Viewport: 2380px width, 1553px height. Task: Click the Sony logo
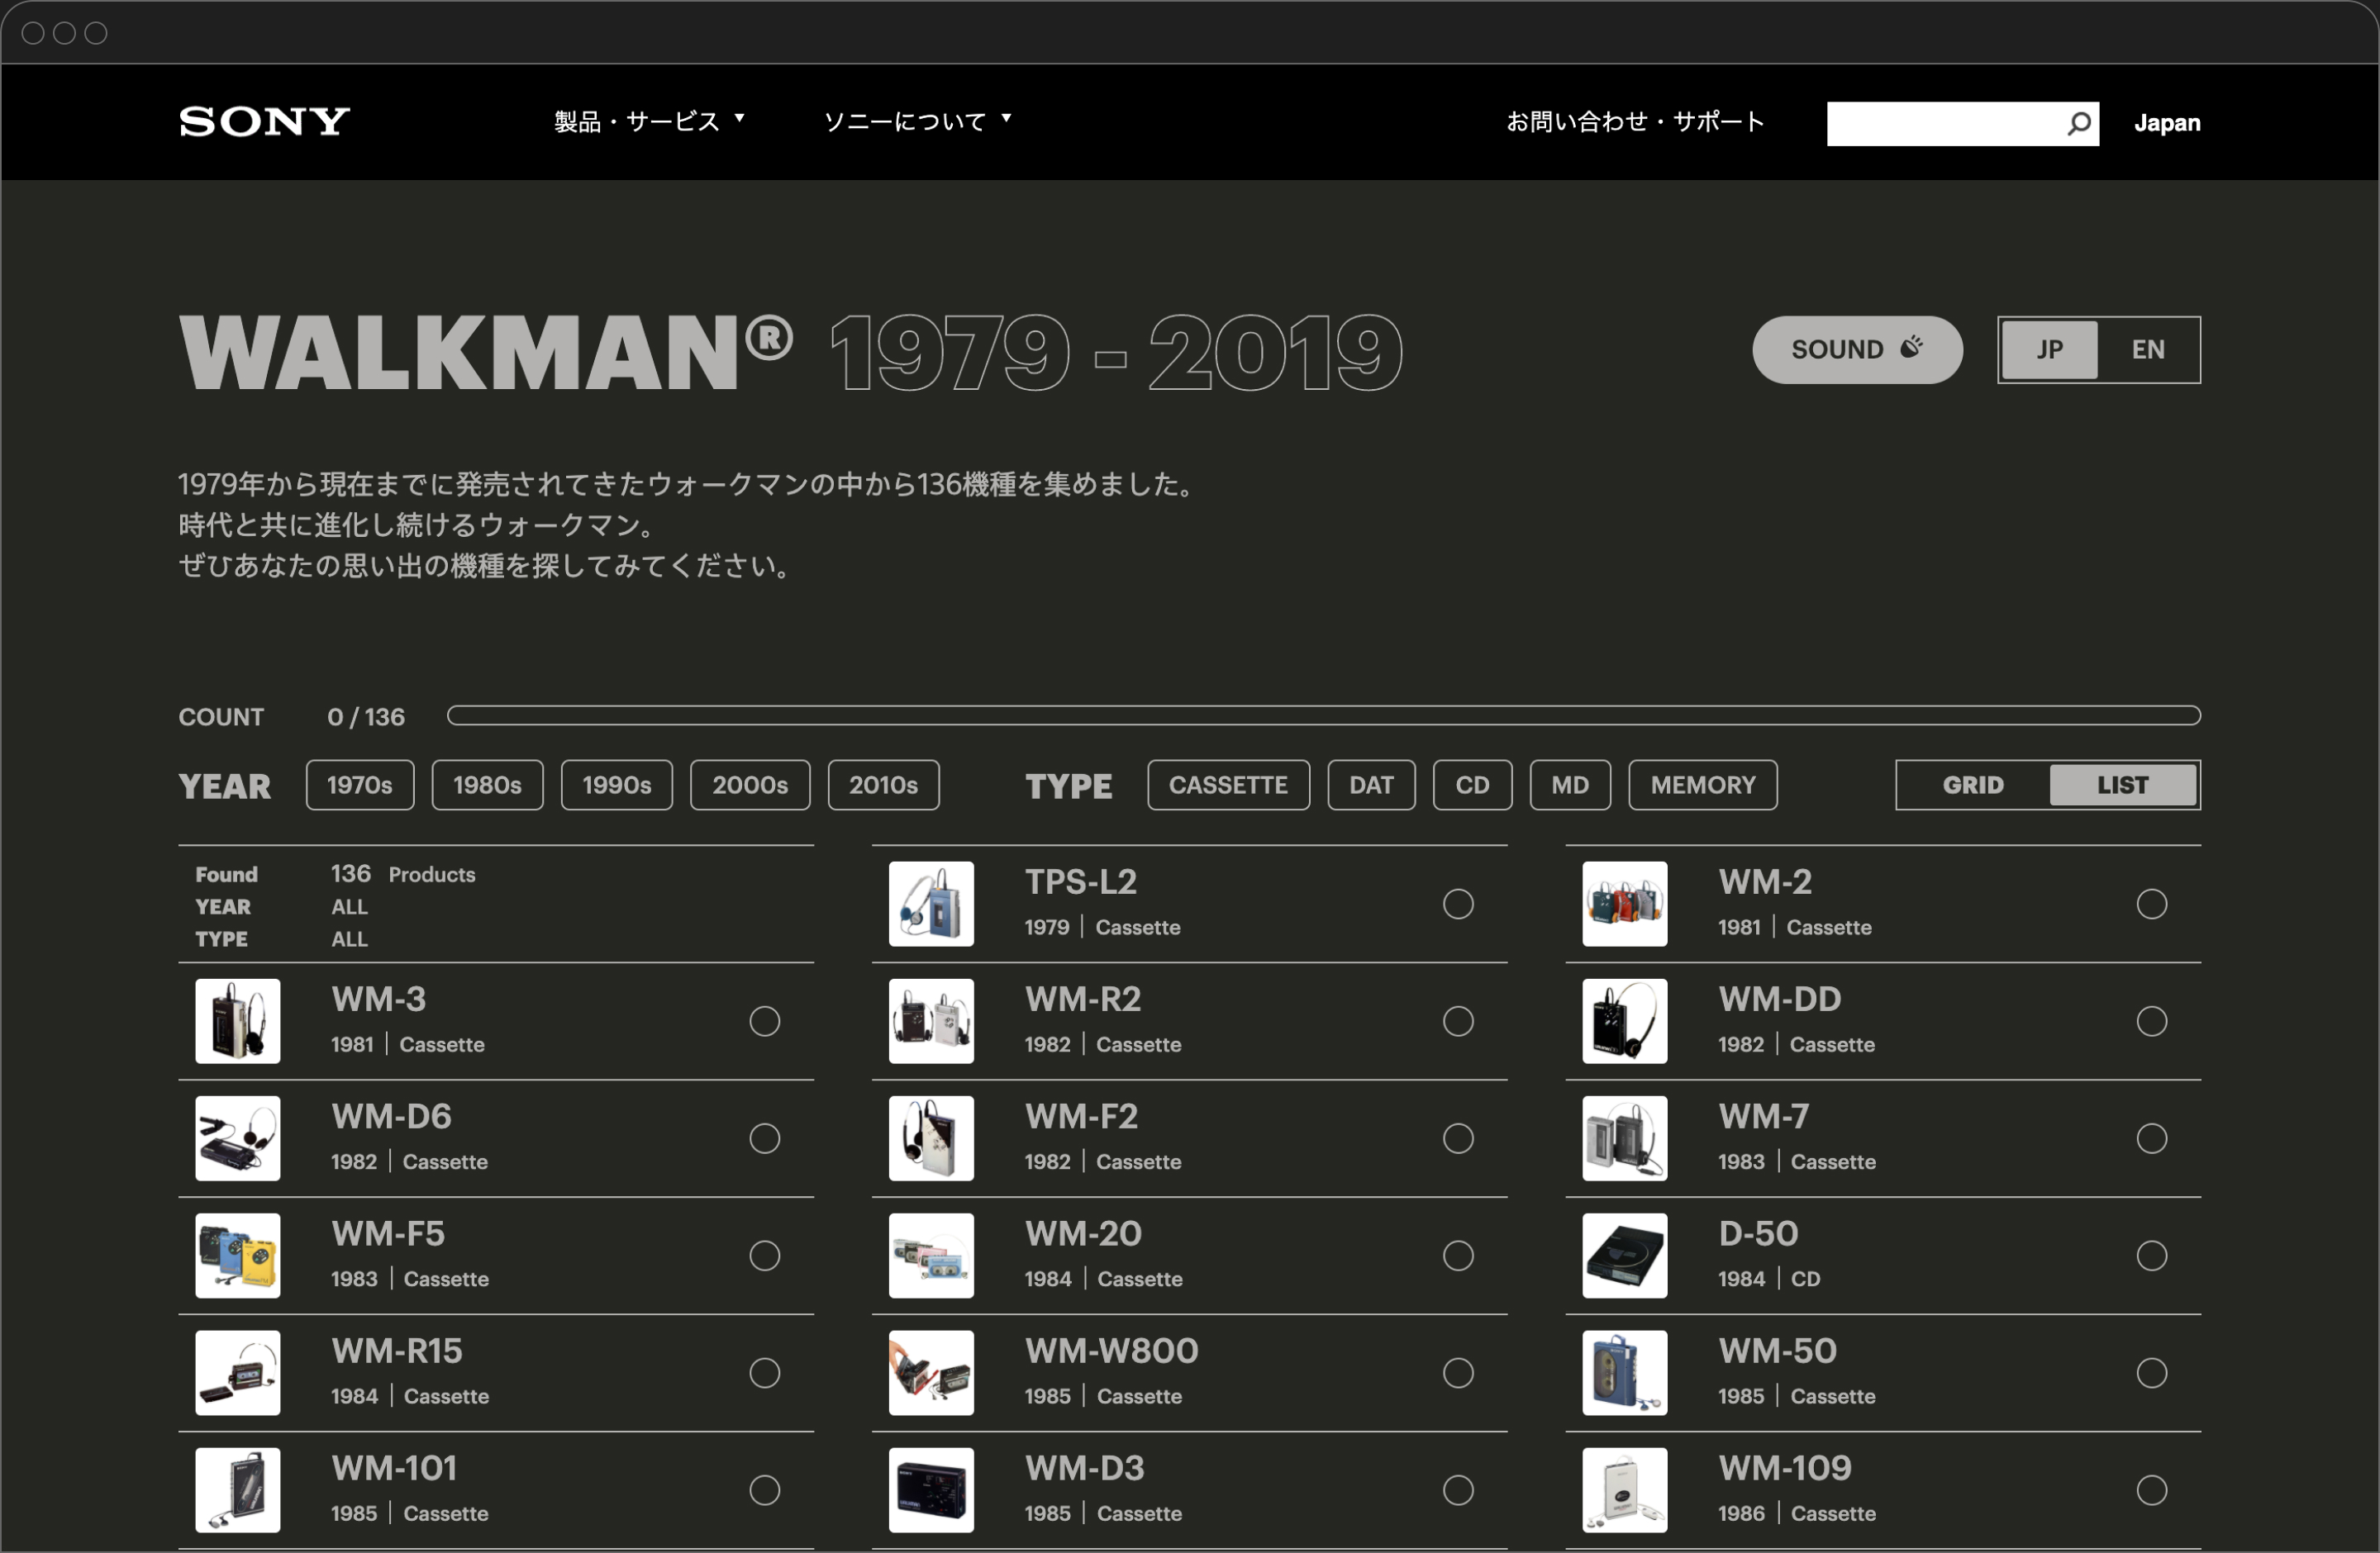pyautogui.click(x=264, y=122)
